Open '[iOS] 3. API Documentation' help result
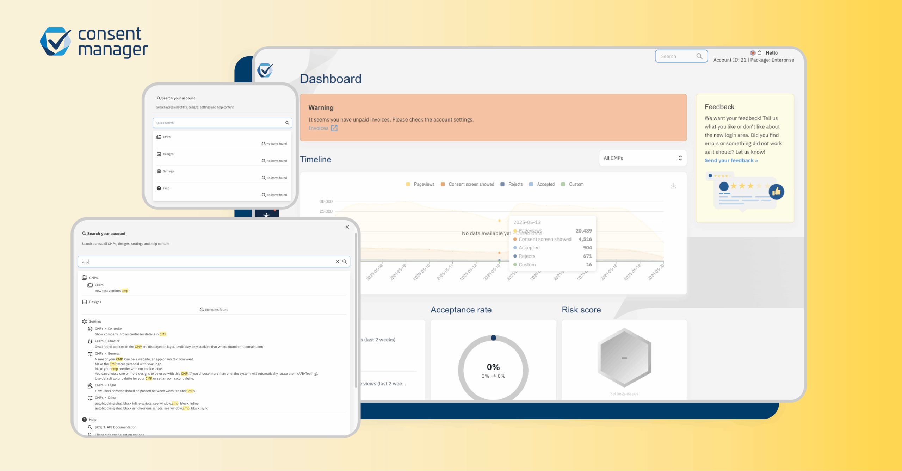 point(116,427)
